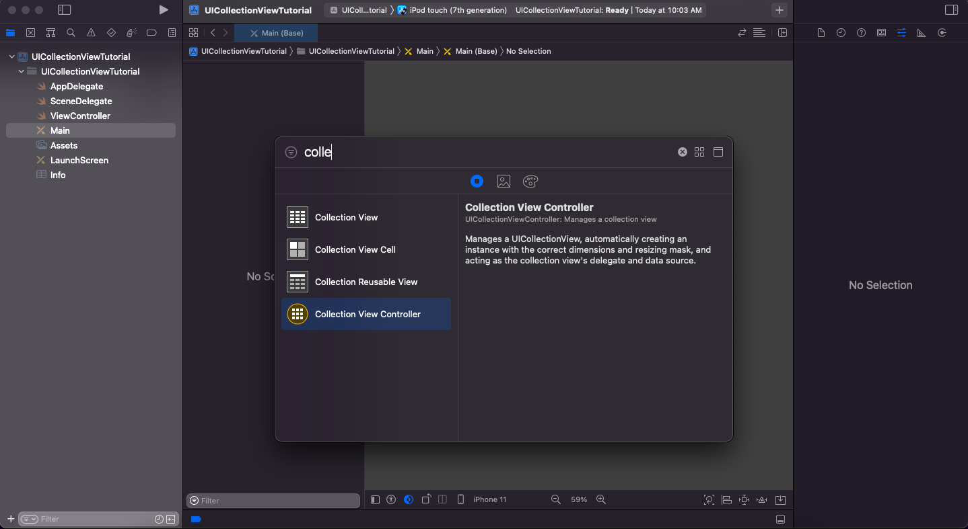Clear the library search text

tap(683, 152)
